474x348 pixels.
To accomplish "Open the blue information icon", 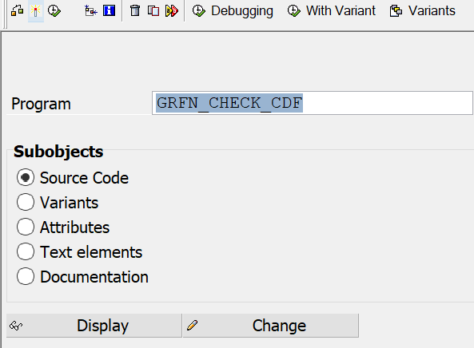I will point(109,11).
